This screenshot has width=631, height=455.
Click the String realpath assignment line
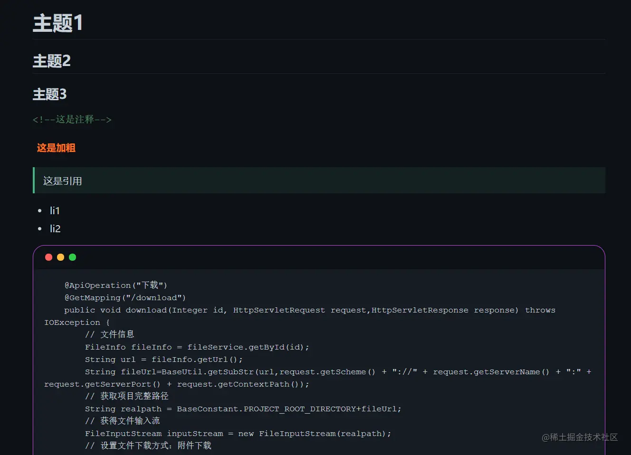point(243,408)
